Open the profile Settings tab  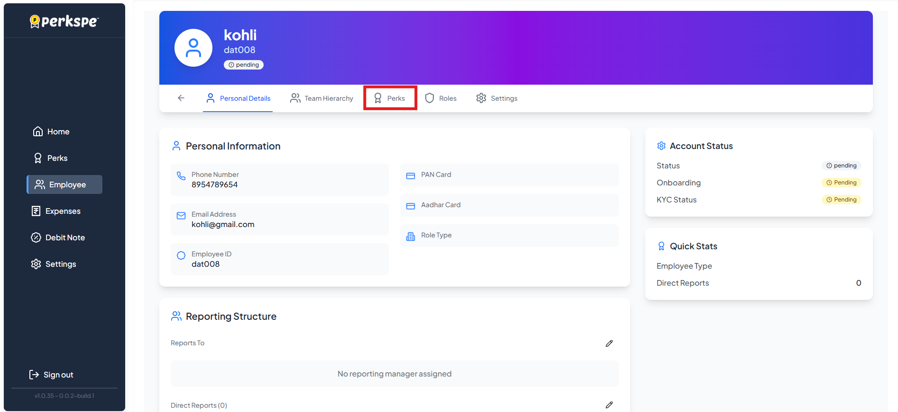[497, 98]
